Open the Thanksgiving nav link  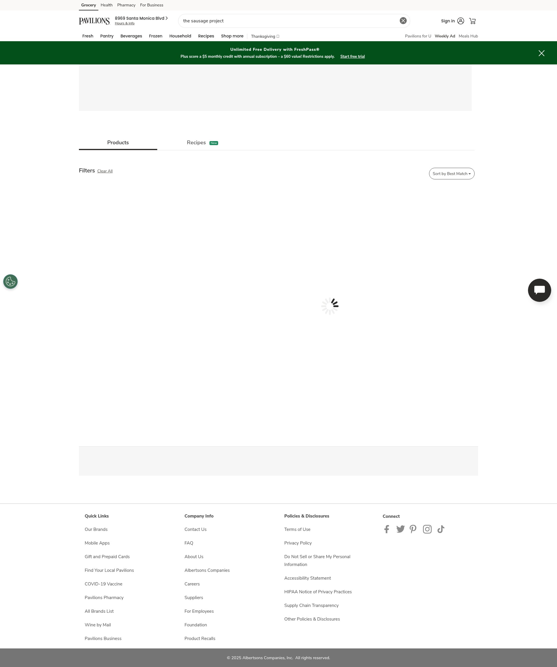[x=265, y=36]
